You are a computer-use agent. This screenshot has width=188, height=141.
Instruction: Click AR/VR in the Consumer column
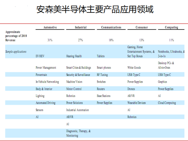(x=131, y=96)
